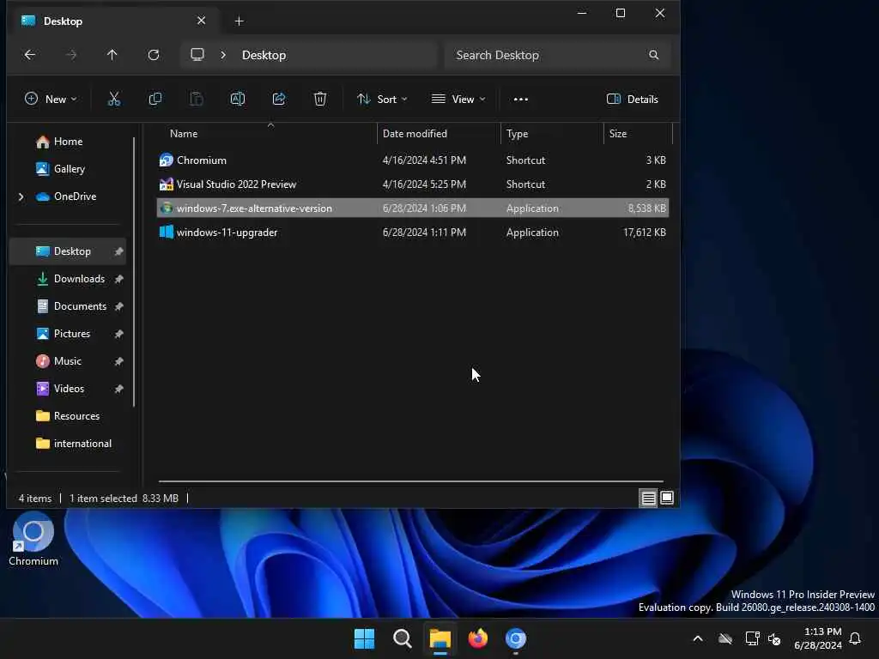Click the search magnifier in Search Desktop box
Viewport: 879px width, 659px height.
pos(653,55)
